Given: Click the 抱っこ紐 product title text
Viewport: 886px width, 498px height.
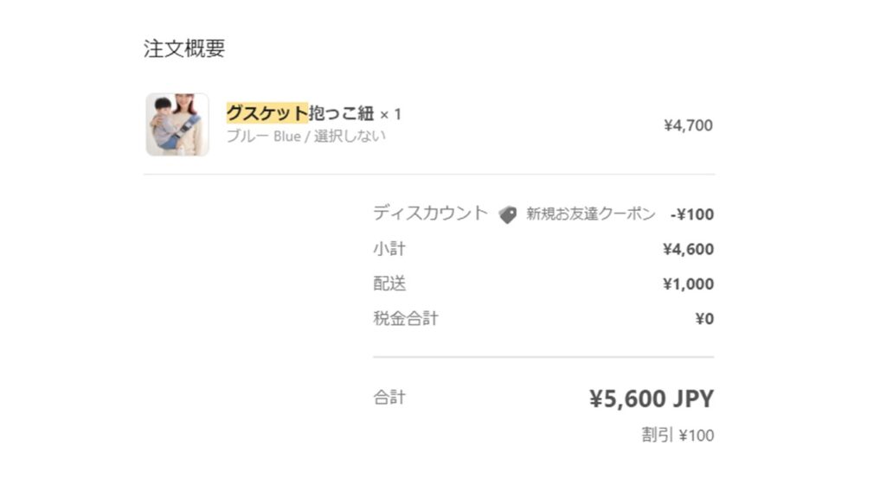Looking at the screenshot, I should pos(341,113).
